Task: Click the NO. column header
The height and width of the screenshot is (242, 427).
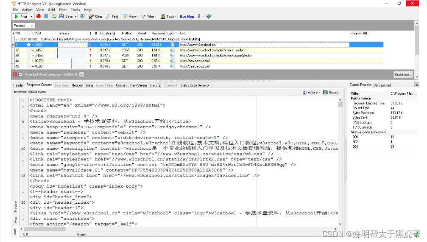Action: pyautogui.click(x=18, y=33)
